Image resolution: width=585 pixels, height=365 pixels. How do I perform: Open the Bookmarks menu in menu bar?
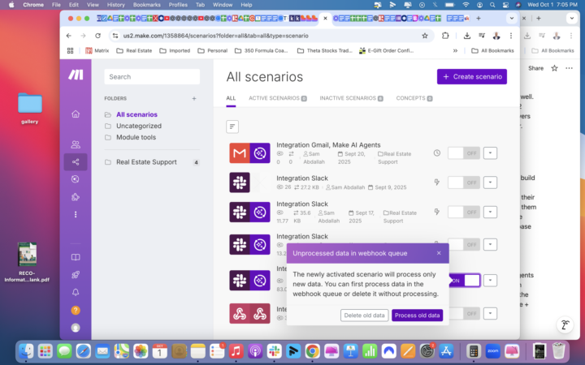coord(146,5)
